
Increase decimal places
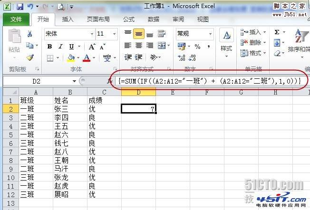(182, 57)
